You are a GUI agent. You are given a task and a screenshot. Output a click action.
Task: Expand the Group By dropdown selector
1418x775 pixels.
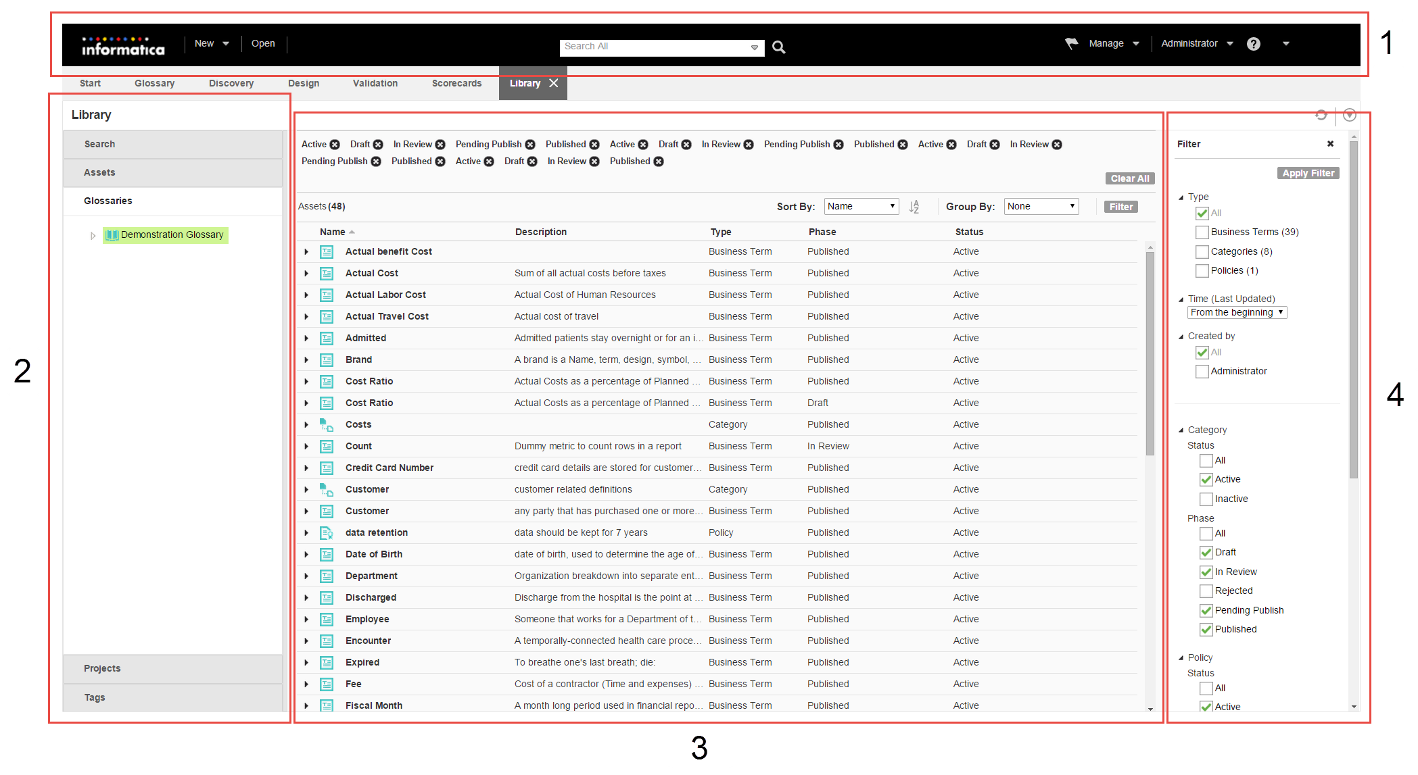(1042, 205)
